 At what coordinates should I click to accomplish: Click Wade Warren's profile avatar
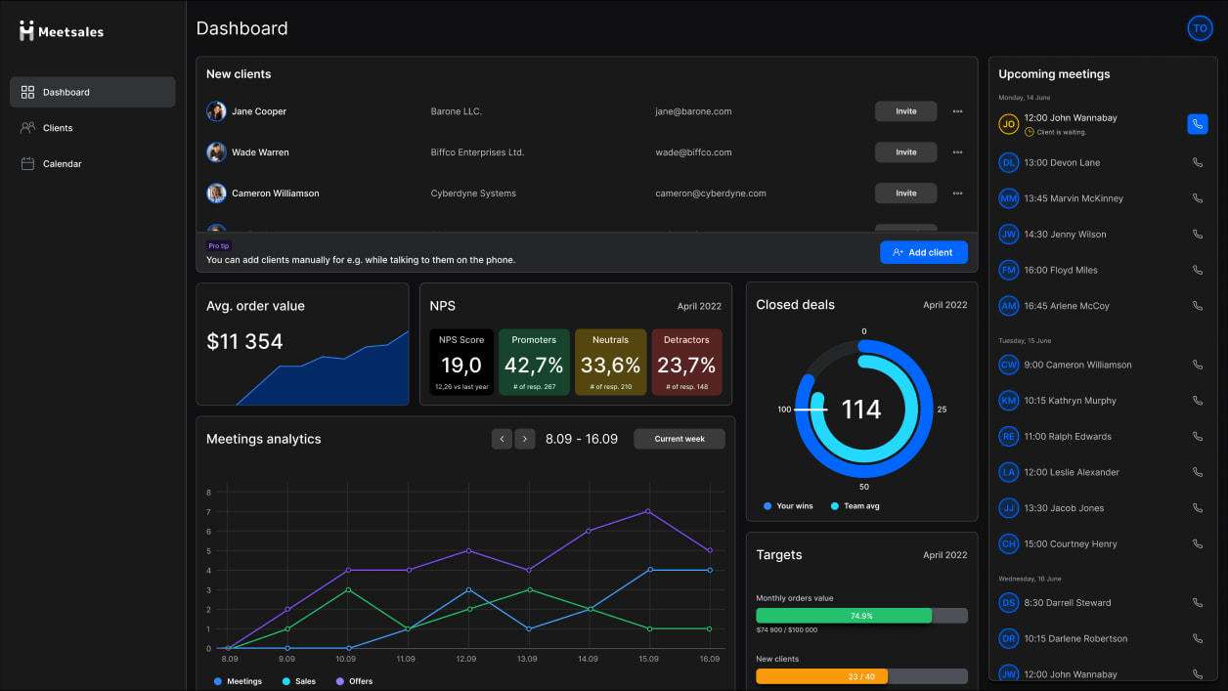[216, 152]
